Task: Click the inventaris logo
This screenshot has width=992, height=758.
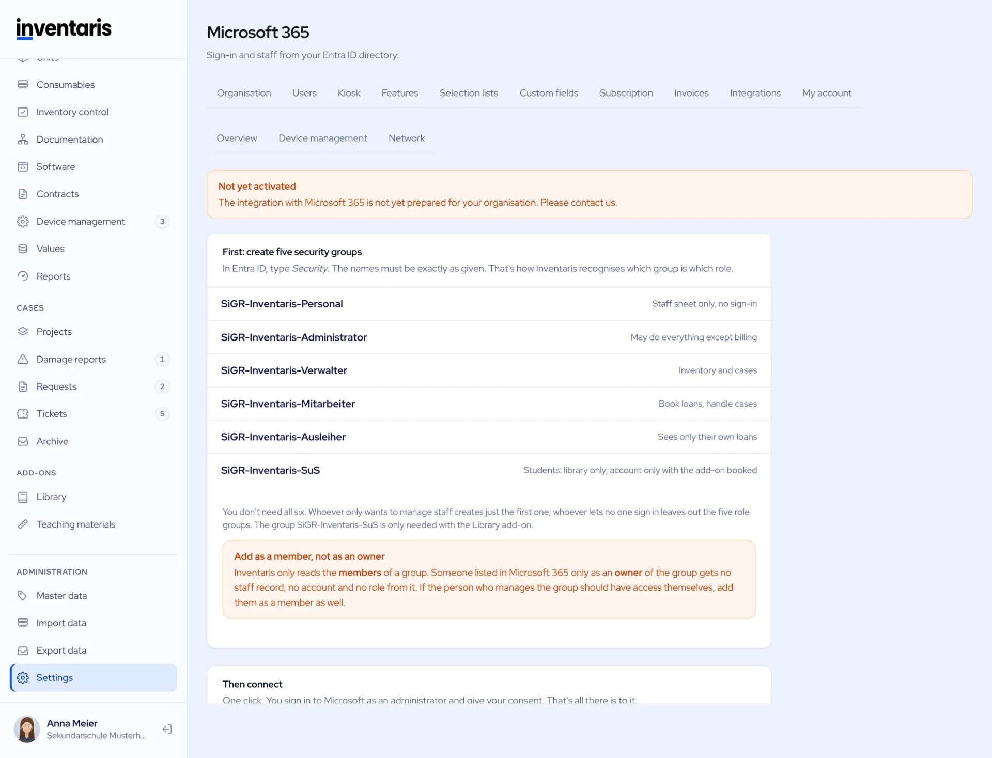Action: click(64, 28)
